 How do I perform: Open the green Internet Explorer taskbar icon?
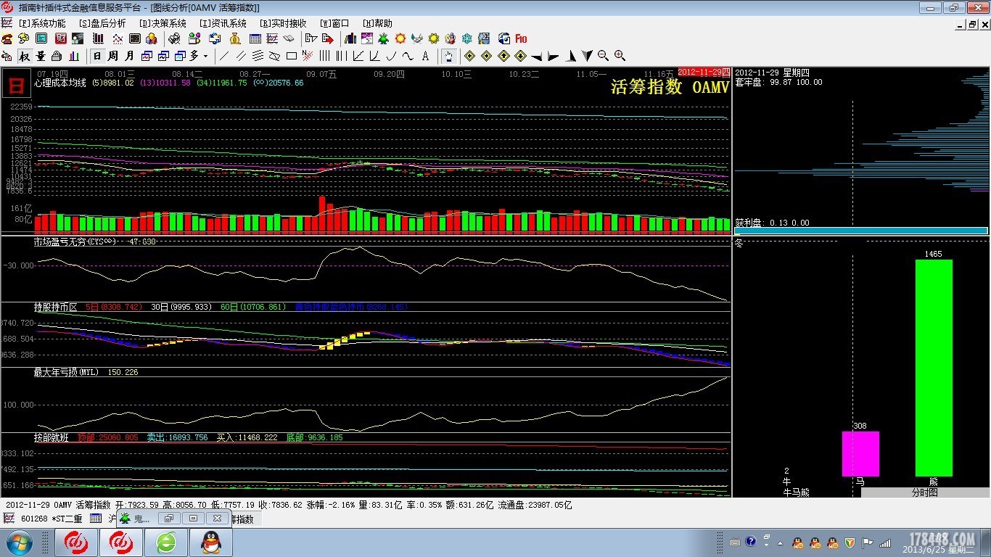(x=167, y=542)
